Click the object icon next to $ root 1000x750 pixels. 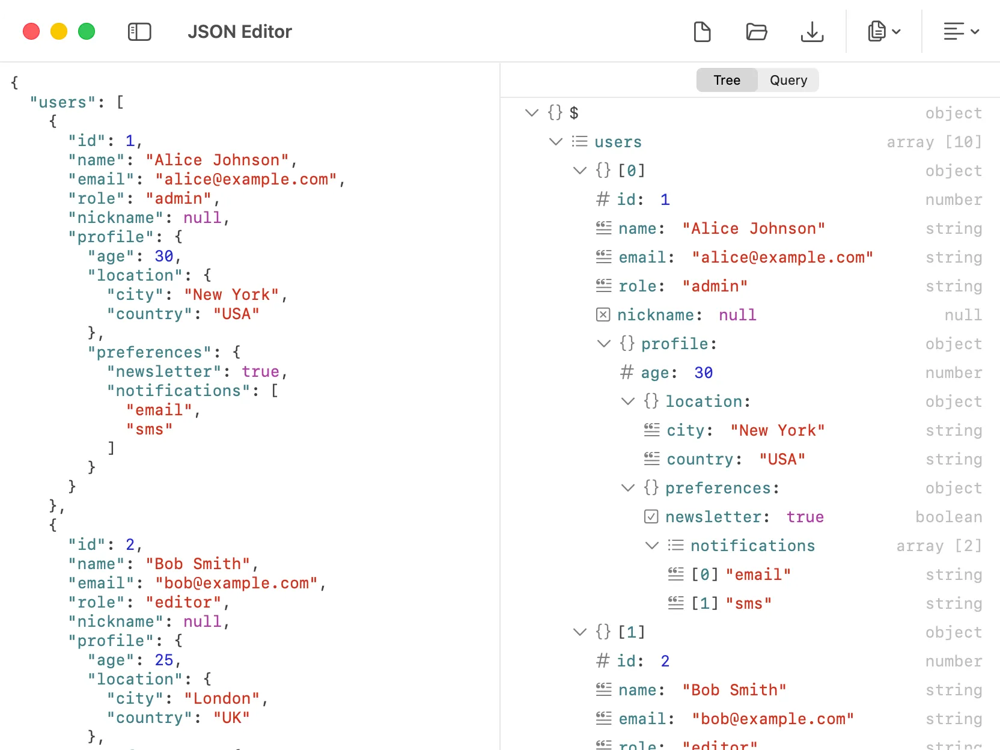coord(553,113)
